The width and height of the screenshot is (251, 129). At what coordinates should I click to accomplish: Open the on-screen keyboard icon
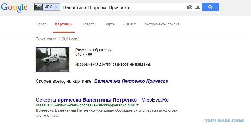click(x=197, y=7)
